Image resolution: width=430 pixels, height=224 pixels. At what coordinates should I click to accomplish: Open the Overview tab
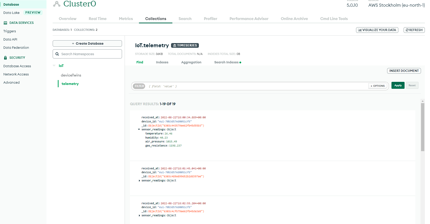[68, 19]
